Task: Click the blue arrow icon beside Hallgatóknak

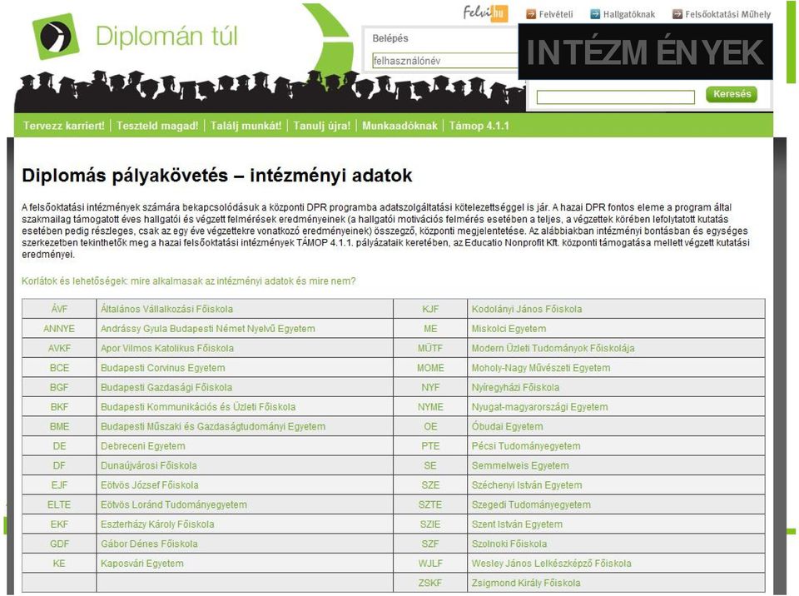Action: pos(595,14)
